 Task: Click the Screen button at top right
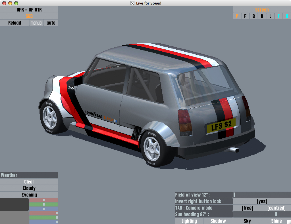tap(262, 10)
